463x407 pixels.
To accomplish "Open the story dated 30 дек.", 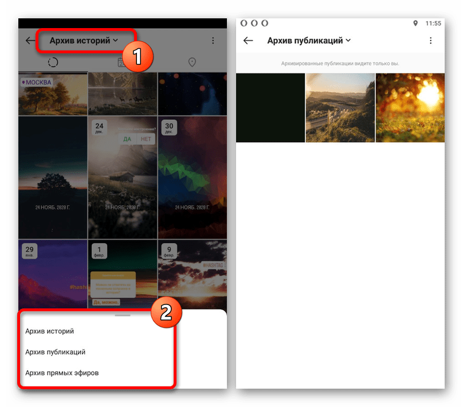I will tap(193, 177).
